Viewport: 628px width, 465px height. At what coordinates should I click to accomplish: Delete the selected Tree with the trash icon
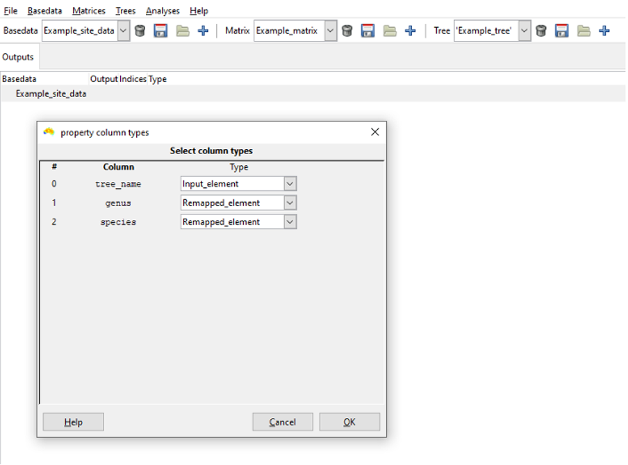(541, 31)
